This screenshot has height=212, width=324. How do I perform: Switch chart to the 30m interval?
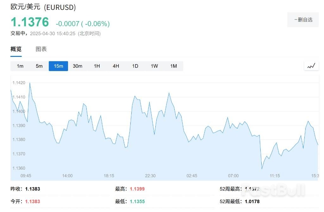tap(78, 66)
